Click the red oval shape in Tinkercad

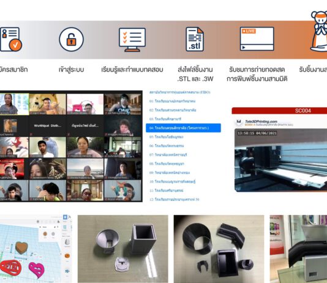click(10, 268)
